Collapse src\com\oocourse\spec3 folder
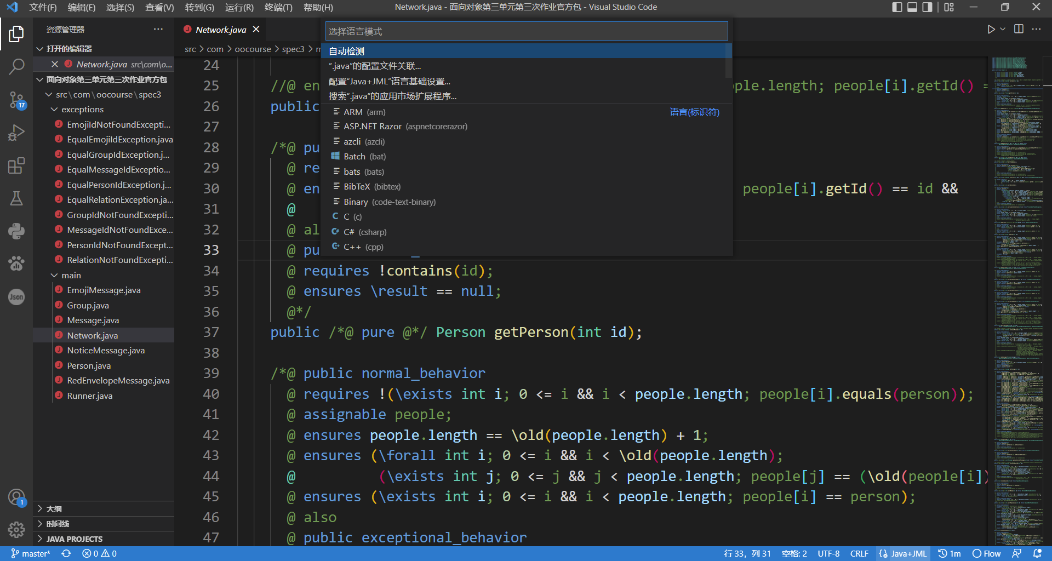The width and height of the screenshot is (1052, 561). [104, 94]
